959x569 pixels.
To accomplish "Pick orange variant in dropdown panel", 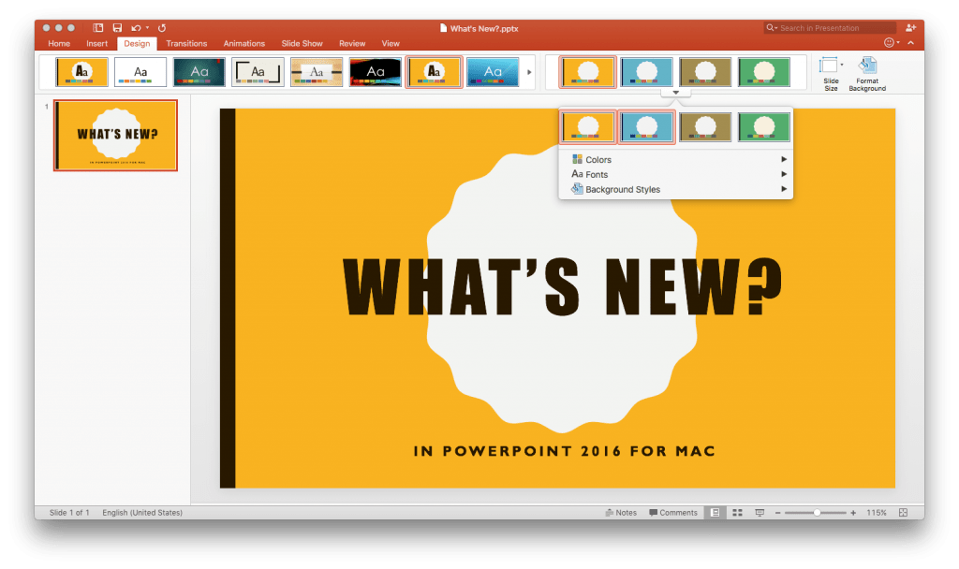I will [x=588, y=127].
